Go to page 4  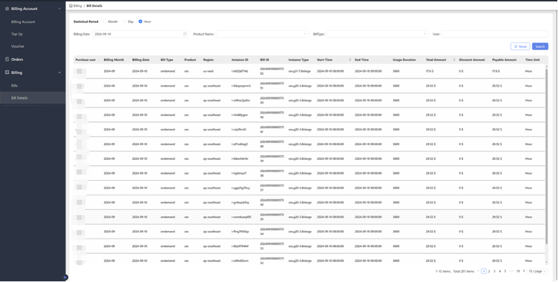[x=500, y=271]
